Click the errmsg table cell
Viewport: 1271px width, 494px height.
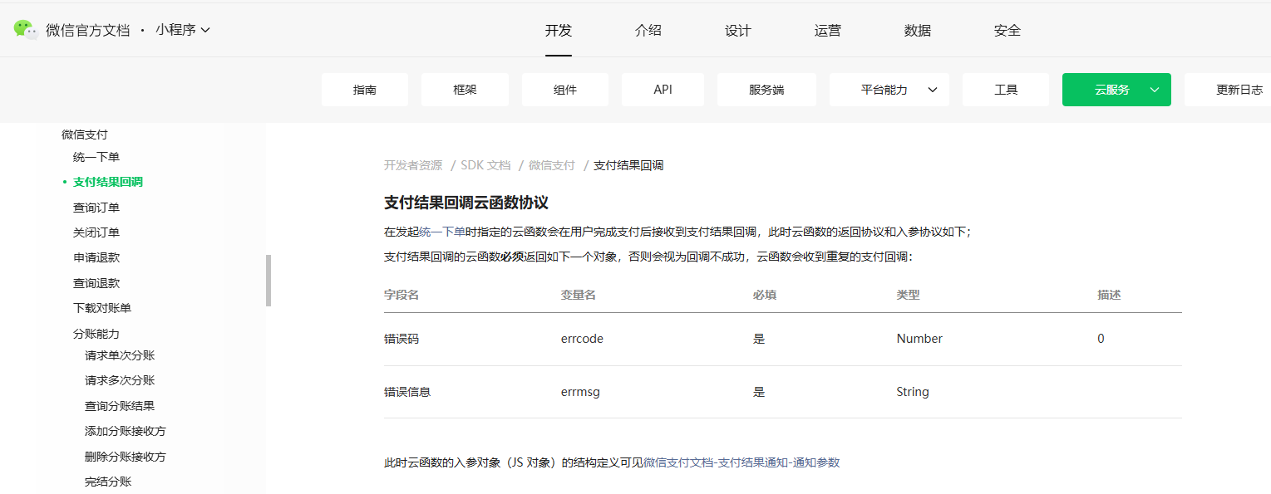580,392
